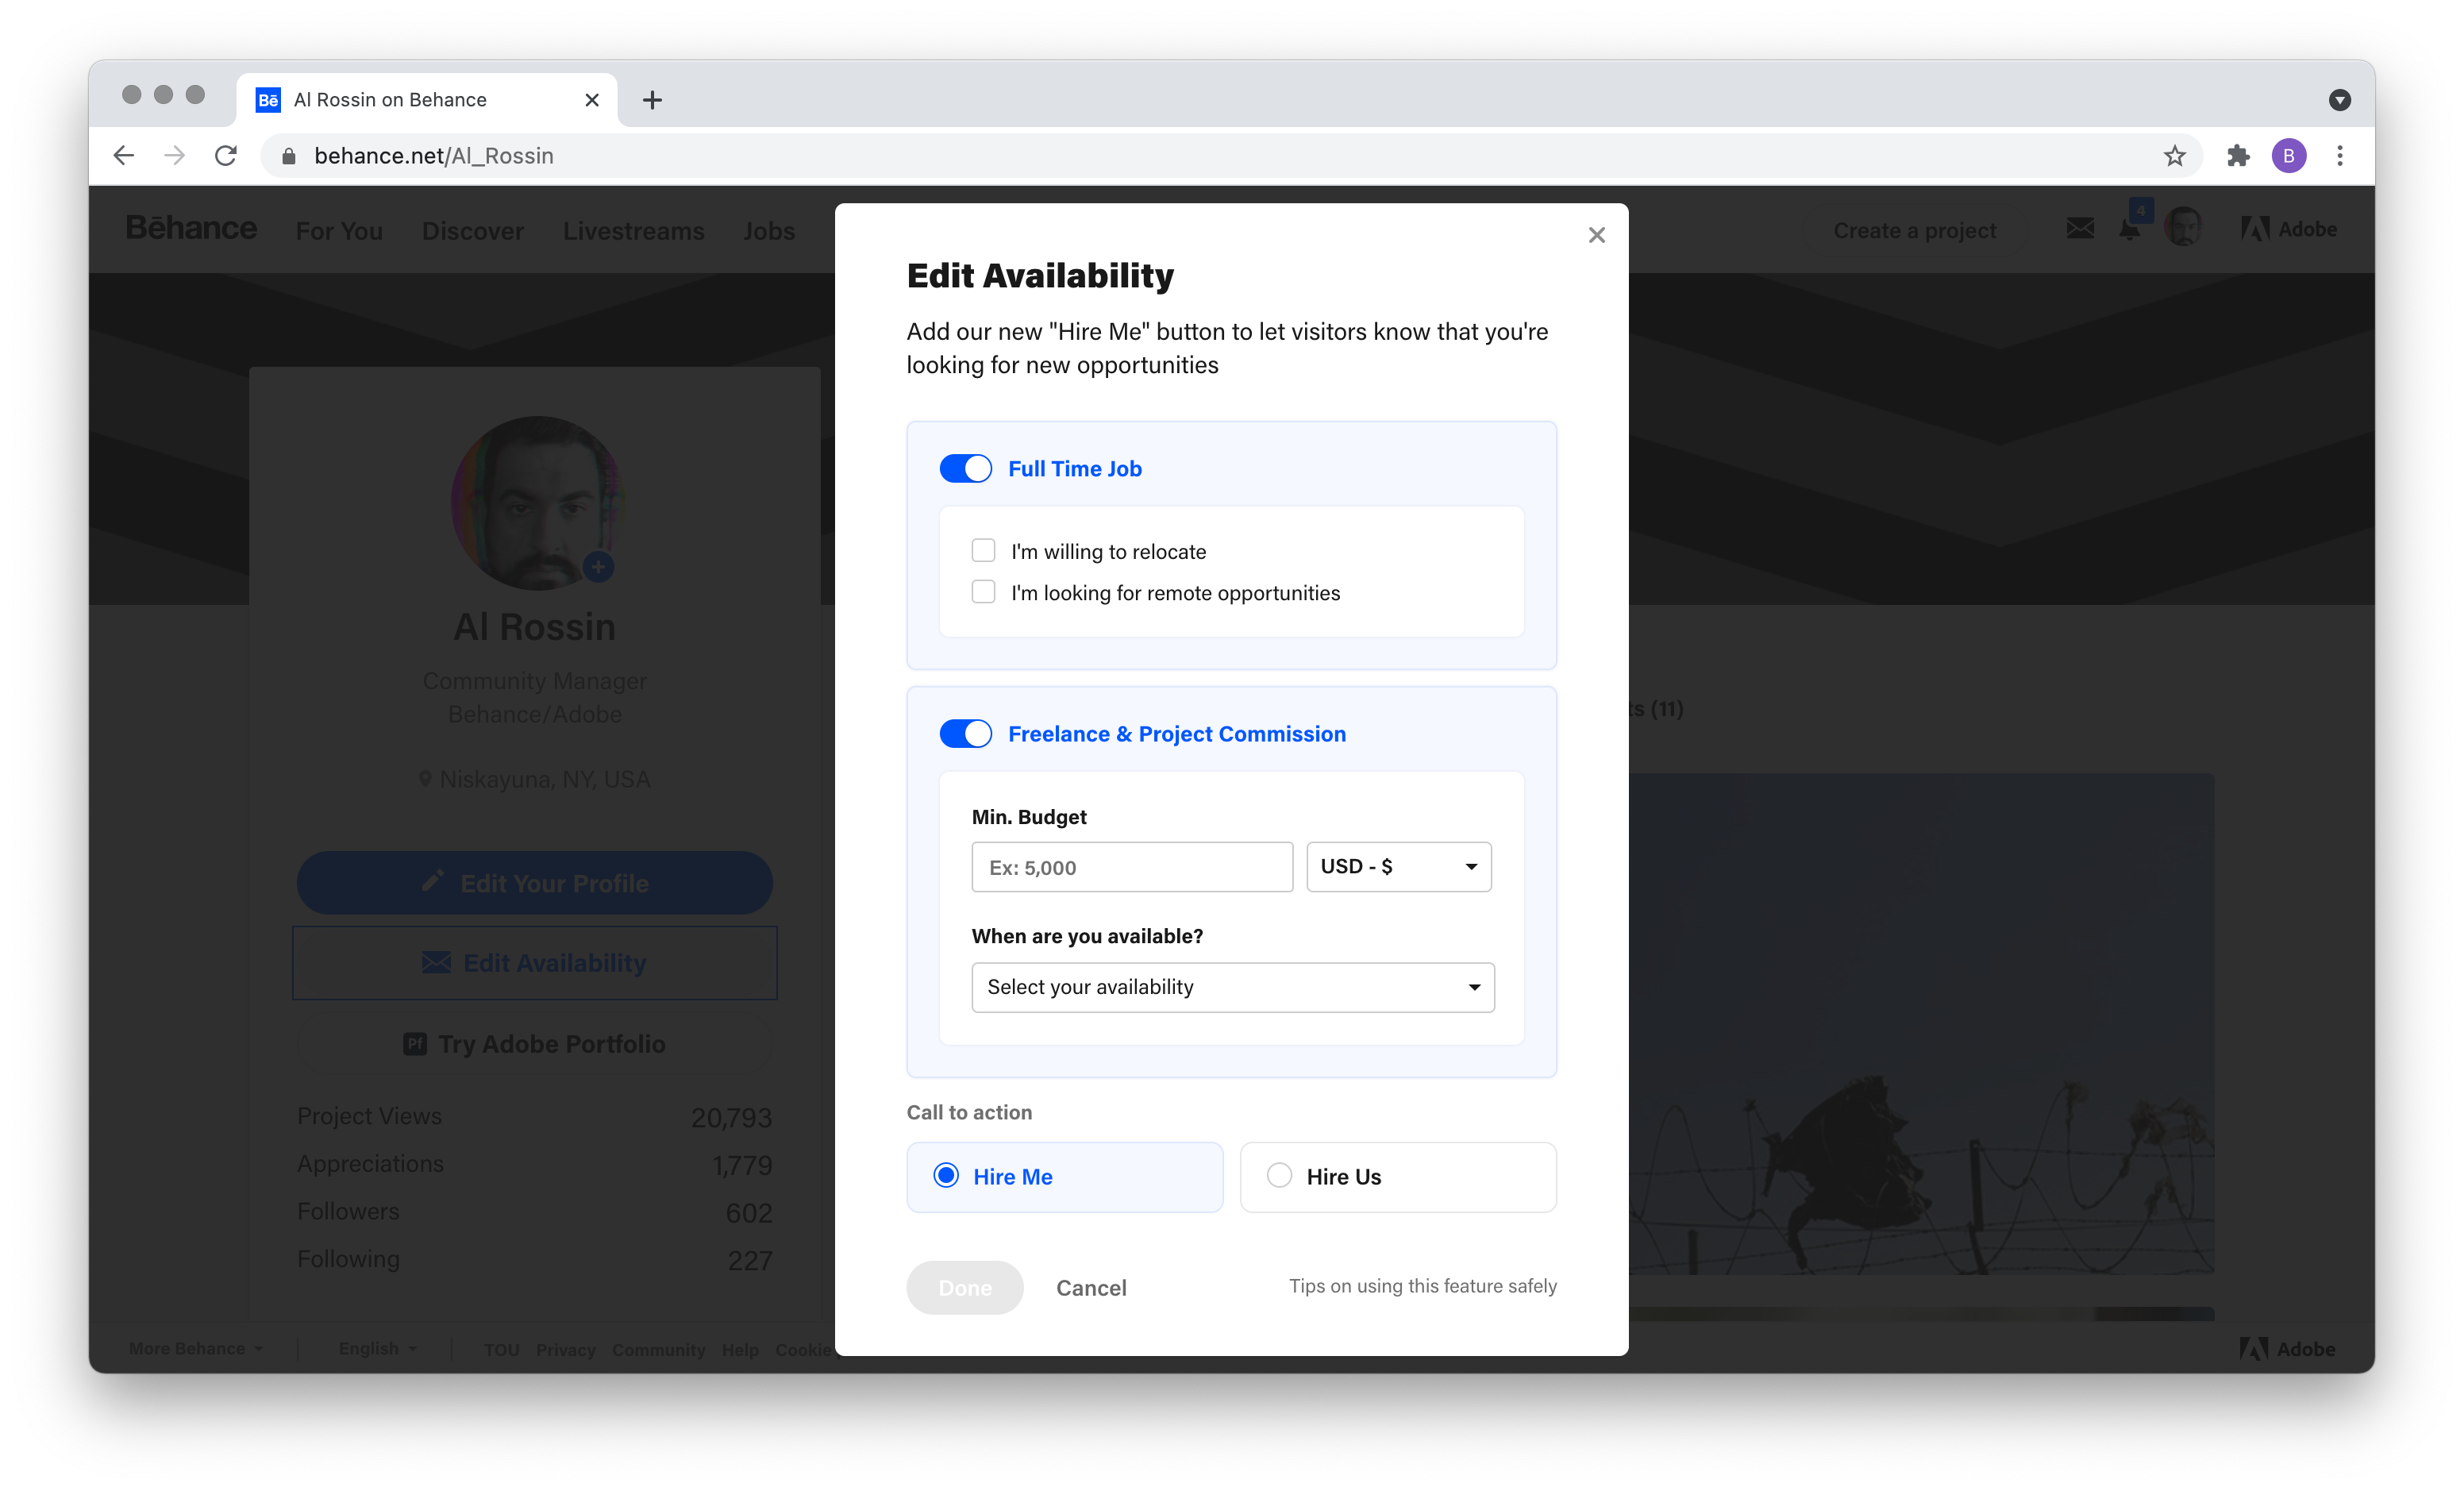Click the browser back arrow
The height and width of the screenshot is (1491, 2464).
pos(123,155)
